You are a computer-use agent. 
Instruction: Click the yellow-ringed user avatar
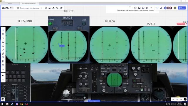[175, 8]
